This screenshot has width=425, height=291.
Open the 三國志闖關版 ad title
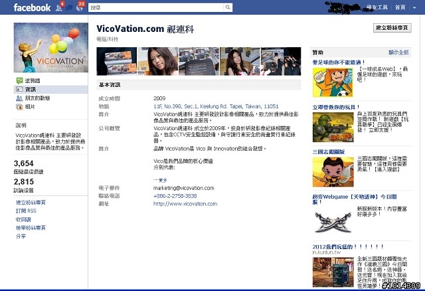[x=329, y=152]
